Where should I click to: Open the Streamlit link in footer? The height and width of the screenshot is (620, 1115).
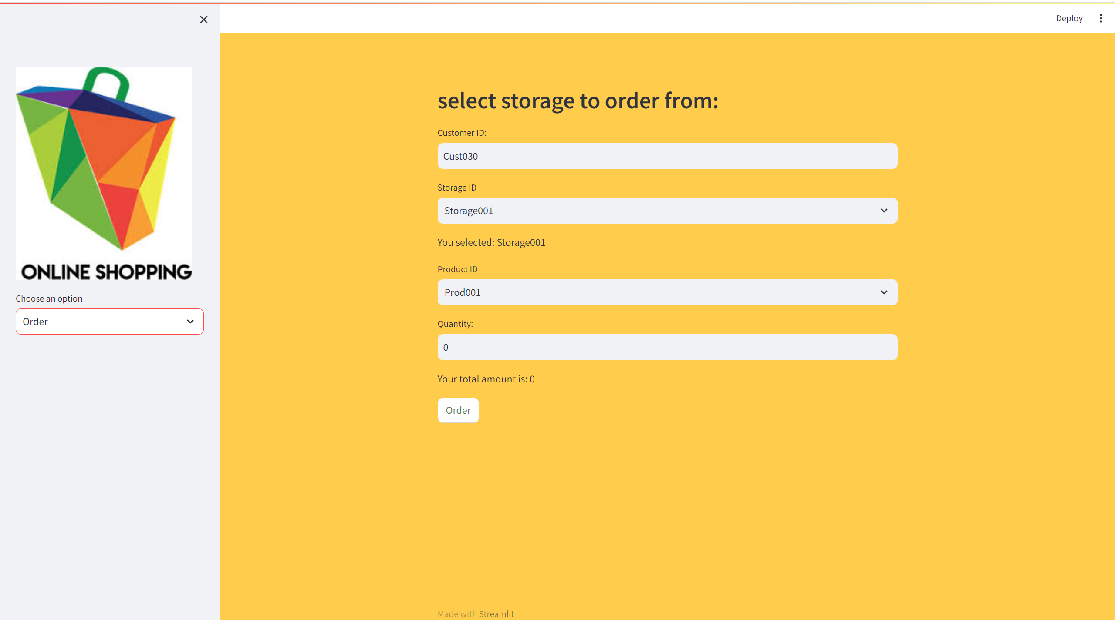496,613
